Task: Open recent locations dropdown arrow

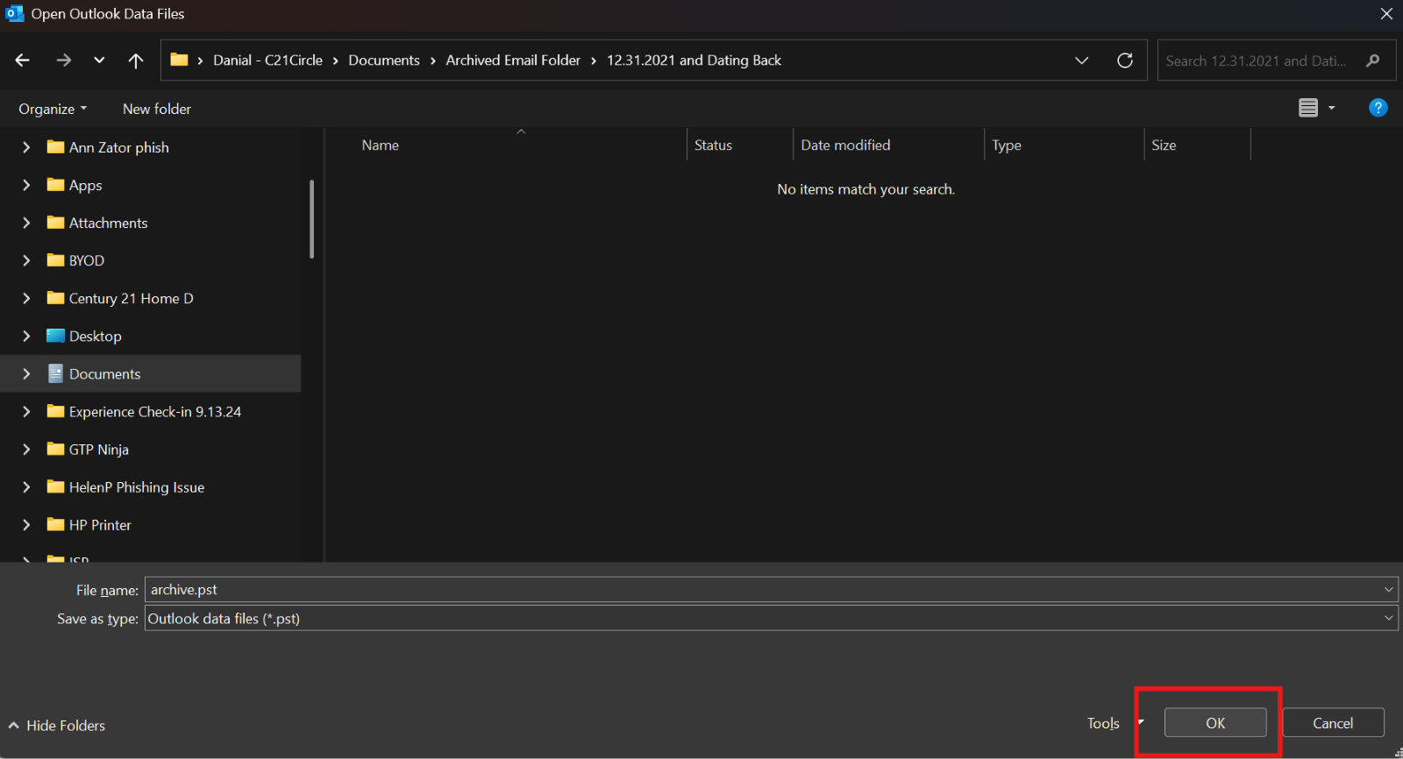Action: [99, 60]
